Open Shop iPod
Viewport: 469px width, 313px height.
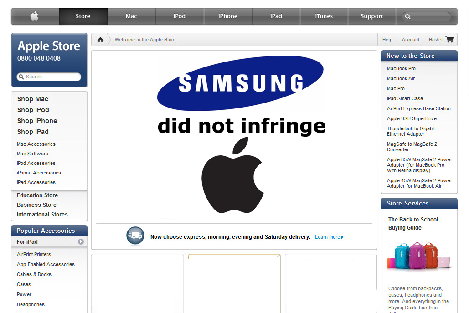tap(33, 110)
